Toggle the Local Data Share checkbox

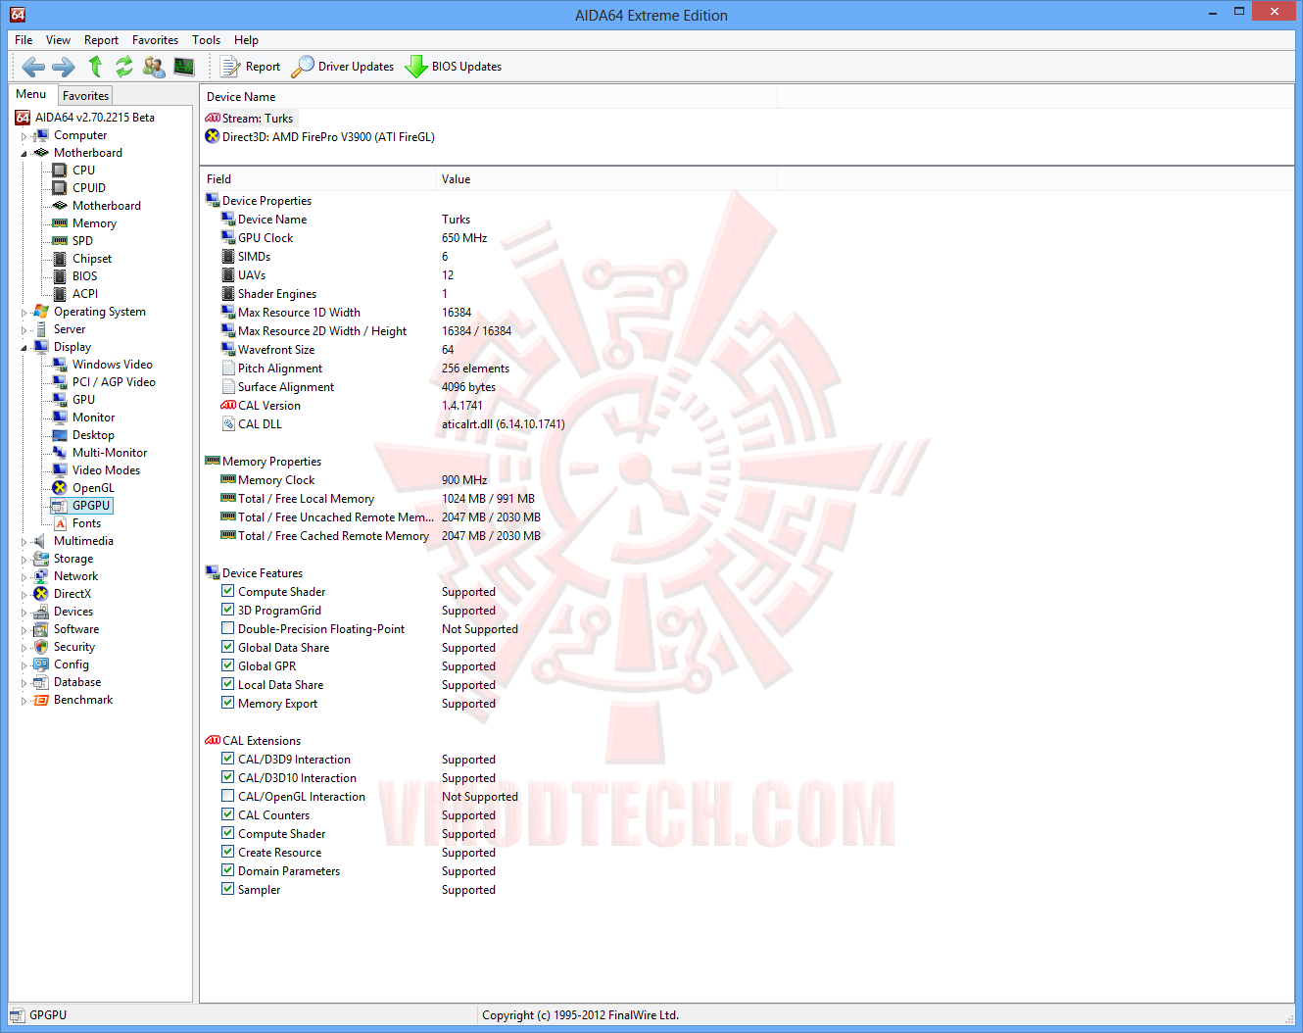(x=228, y=685)
